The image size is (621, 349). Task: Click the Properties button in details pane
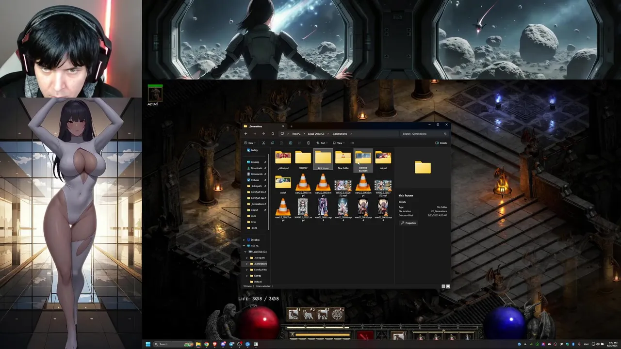(408, 223)
